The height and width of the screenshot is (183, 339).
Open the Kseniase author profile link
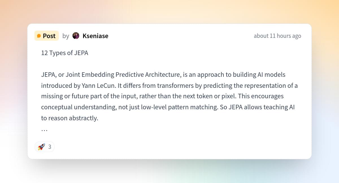point(95,36)
